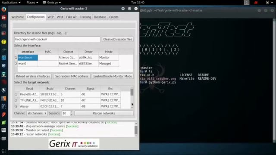276x155 pixels.
Task: Decrease the Seconds spinner value
Action: point(72,115)
